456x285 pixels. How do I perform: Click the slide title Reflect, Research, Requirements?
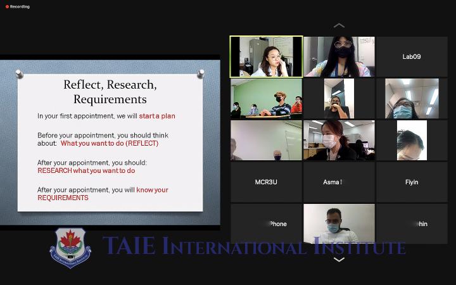(110, 92)
